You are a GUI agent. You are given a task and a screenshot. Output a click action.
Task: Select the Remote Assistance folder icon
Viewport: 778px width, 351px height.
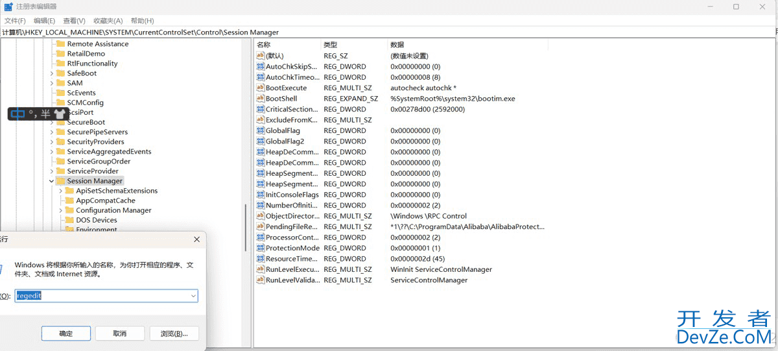coord(61,43)
